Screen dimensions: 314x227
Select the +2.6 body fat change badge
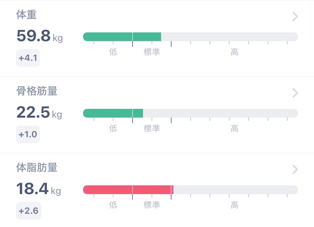28,211
